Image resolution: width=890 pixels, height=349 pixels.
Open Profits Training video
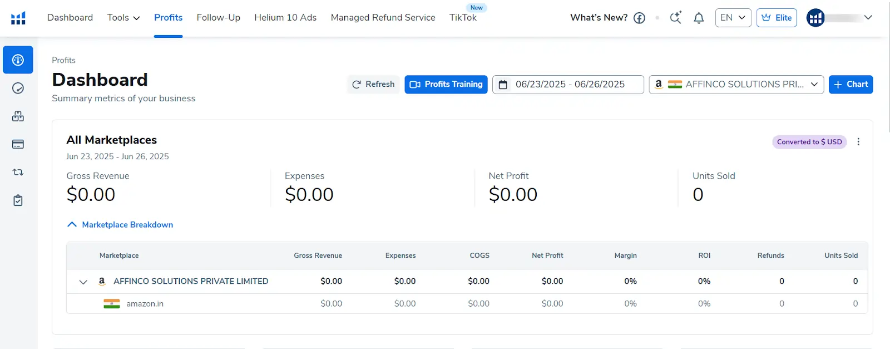click(446, 85)
